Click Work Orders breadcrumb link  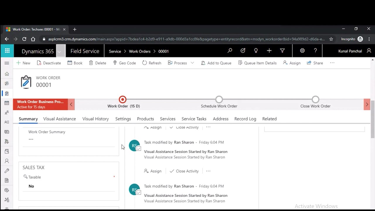pos(140,51)
